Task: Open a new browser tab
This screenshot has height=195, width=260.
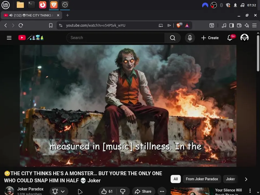Action: (67, 15)
